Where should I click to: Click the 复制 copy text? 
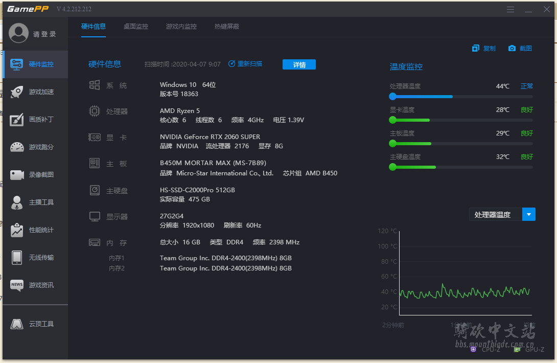pyautogui.click(x=489, y=49)
